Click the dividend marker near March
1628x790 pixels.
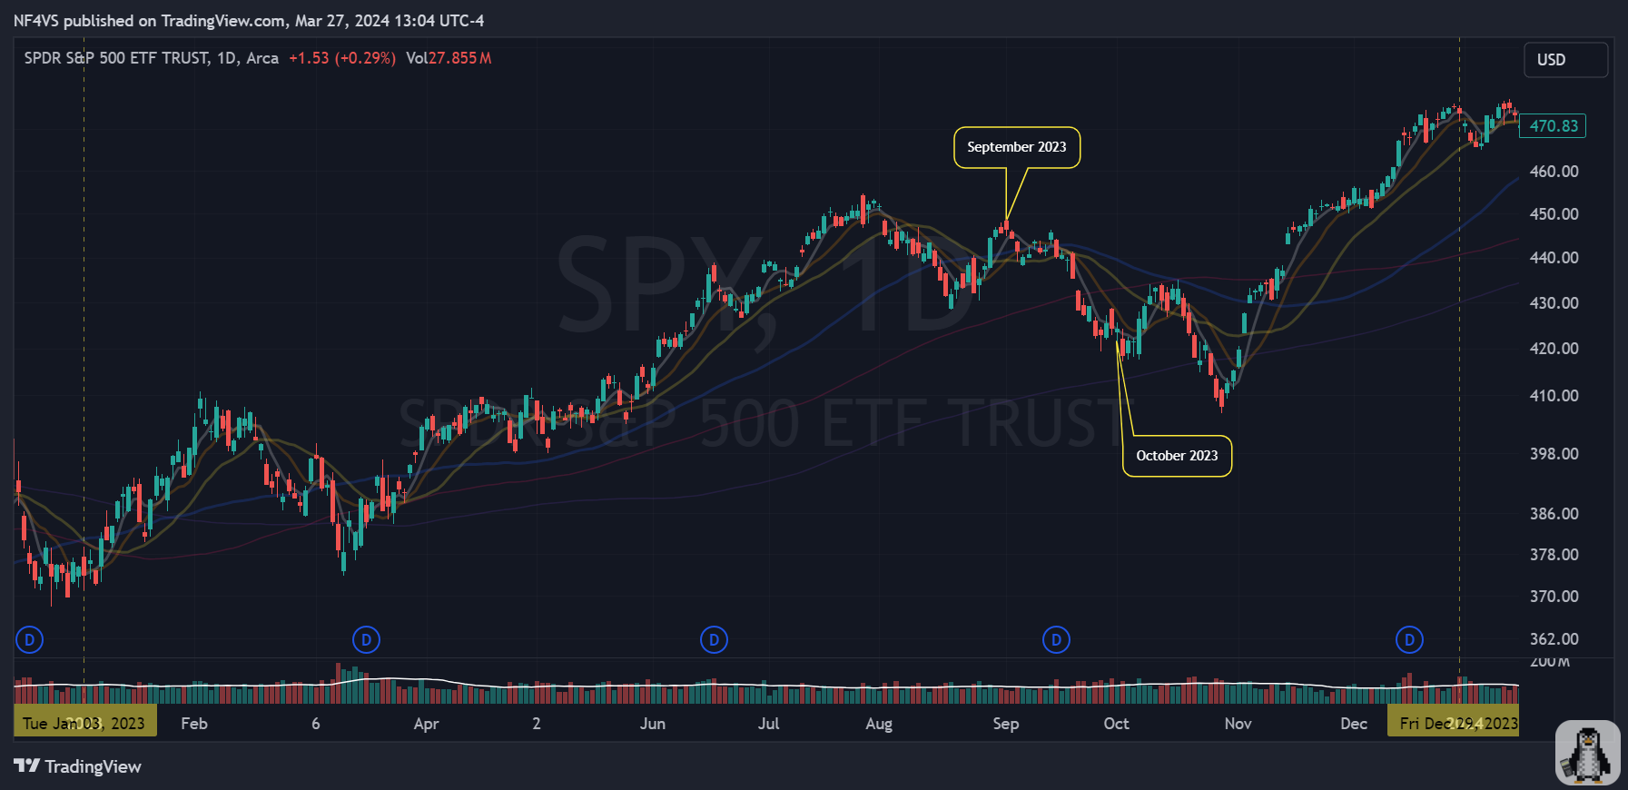tap(366, 640)
